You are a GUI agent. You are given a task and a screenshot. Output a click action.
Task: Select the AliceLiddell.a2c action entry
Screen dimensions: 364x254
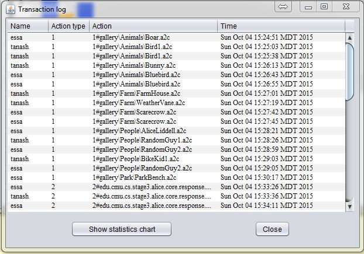[139, 131]
